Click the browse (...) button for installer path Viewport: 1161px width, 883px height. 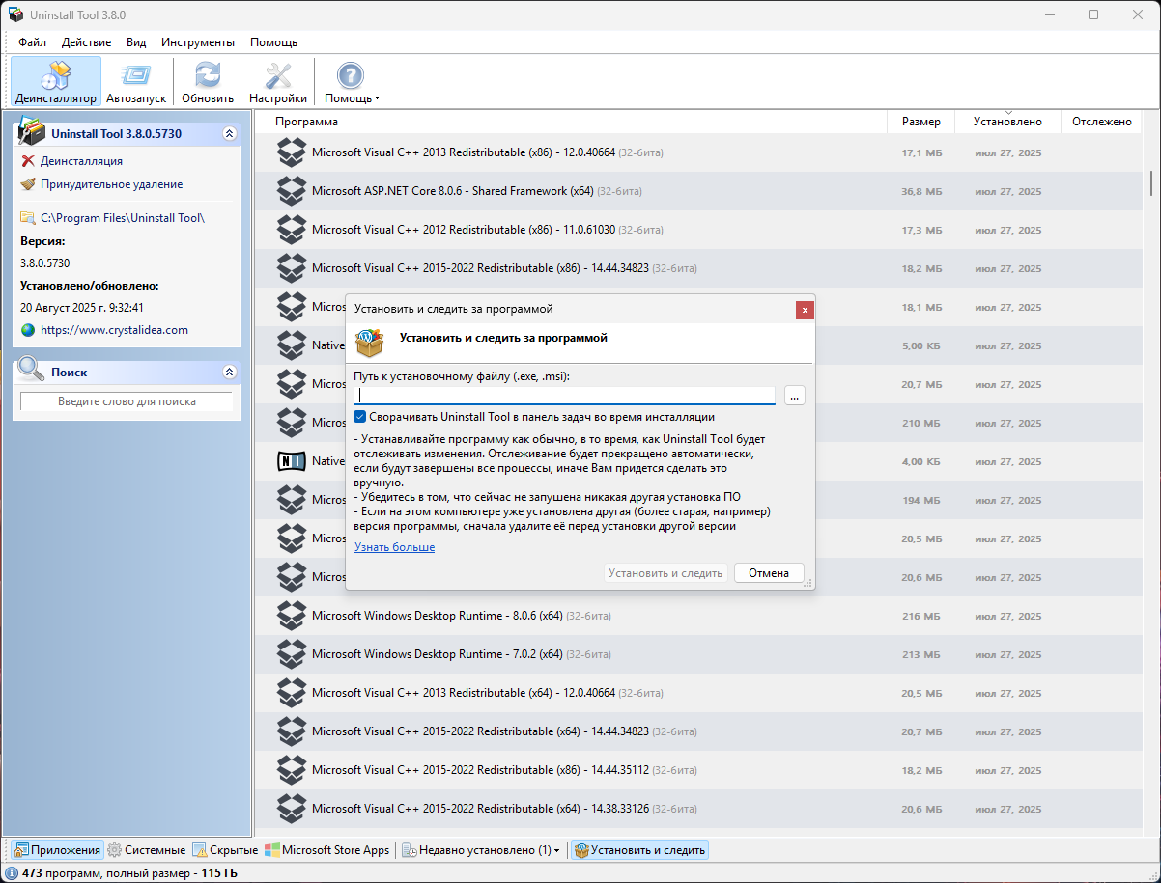coord(795,395)
